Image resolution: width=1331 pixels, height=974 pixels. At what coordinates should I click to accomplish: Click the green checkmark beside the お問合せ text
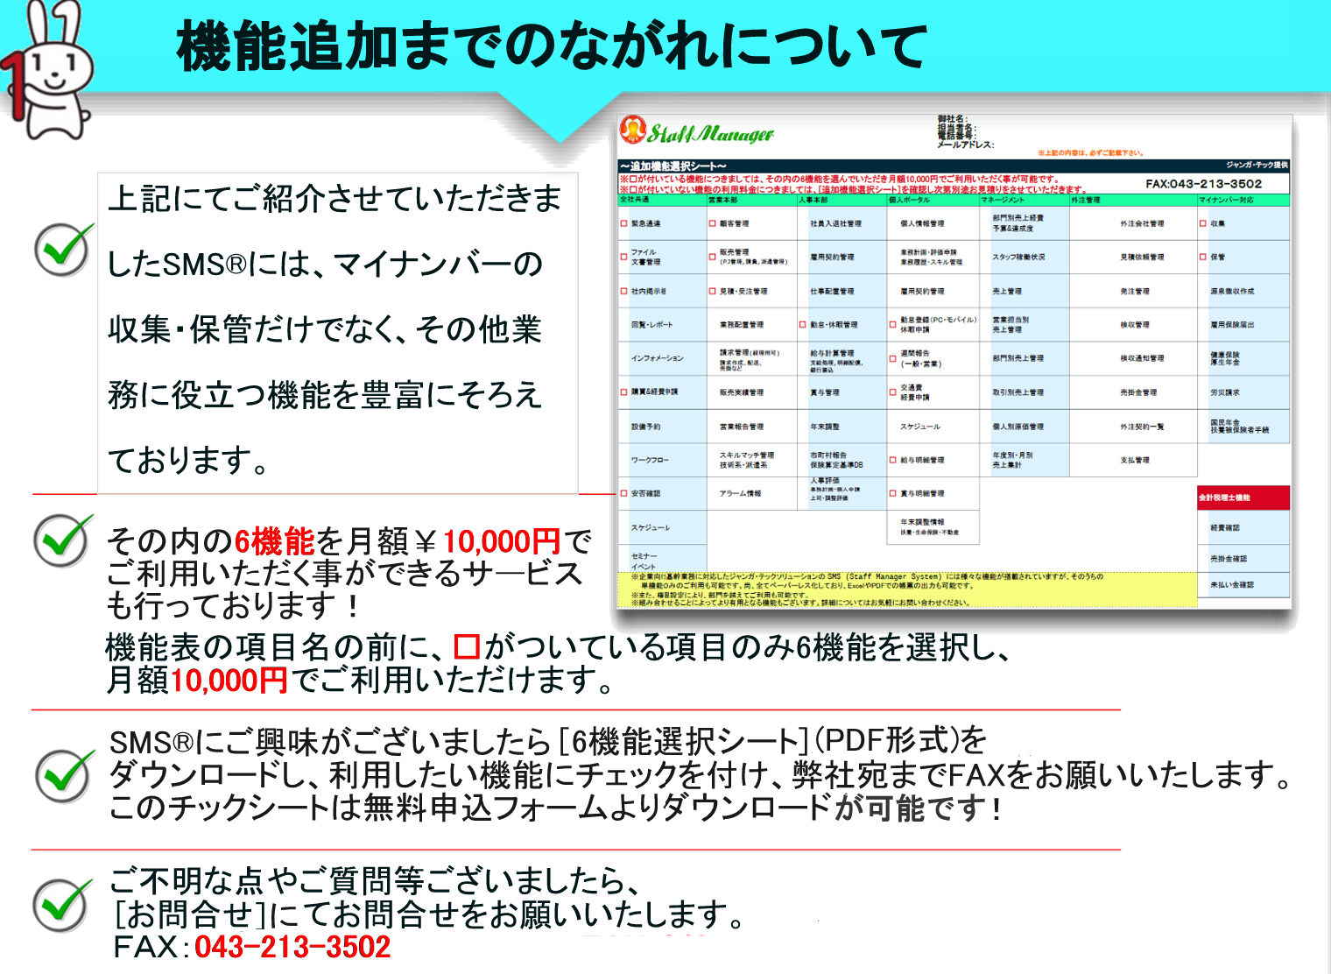coord(63,904)
